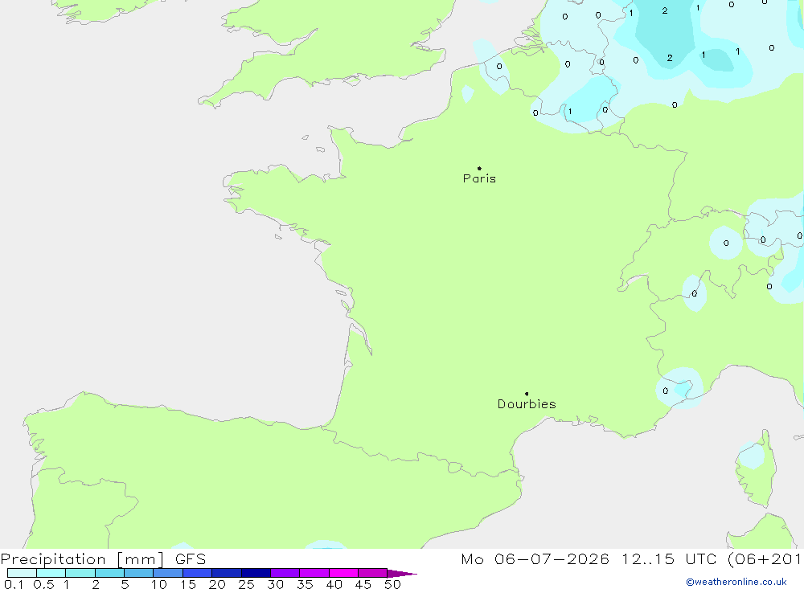Pick legend swatch between 35 and 40
The image size is (804, 589).
314,573
